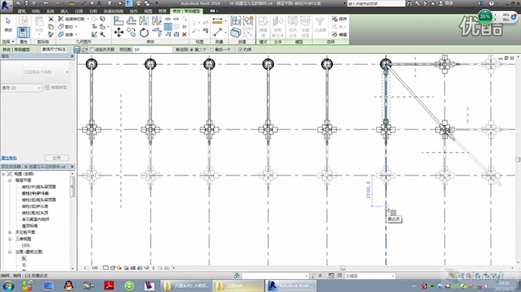The height and width of the screenshot is (292, 521).
Task: Select the 'Last' move-to radio button
Action: (212, 50)
